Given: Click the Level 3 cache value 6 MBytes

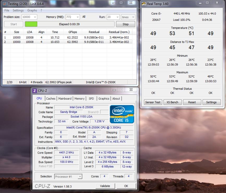Looking at the screenshot, I should pos(107,166).
